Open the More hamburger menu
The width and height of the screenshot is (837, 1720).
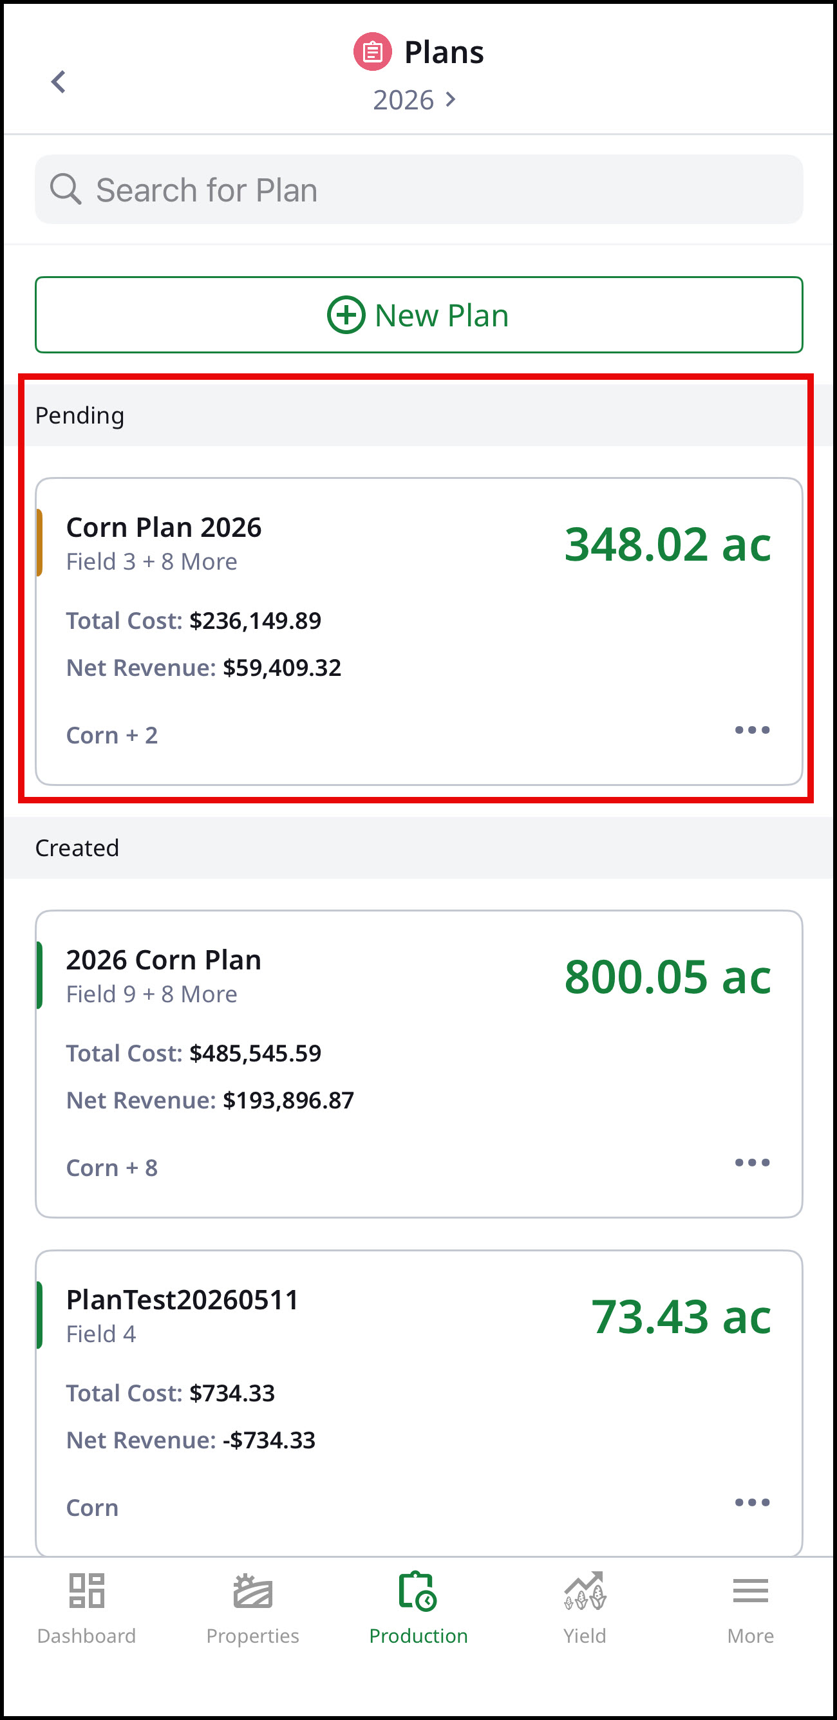pos(750,1591)
